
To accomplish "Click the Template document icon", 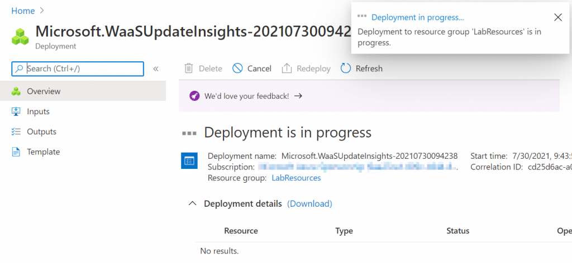I will coord(16,152).
